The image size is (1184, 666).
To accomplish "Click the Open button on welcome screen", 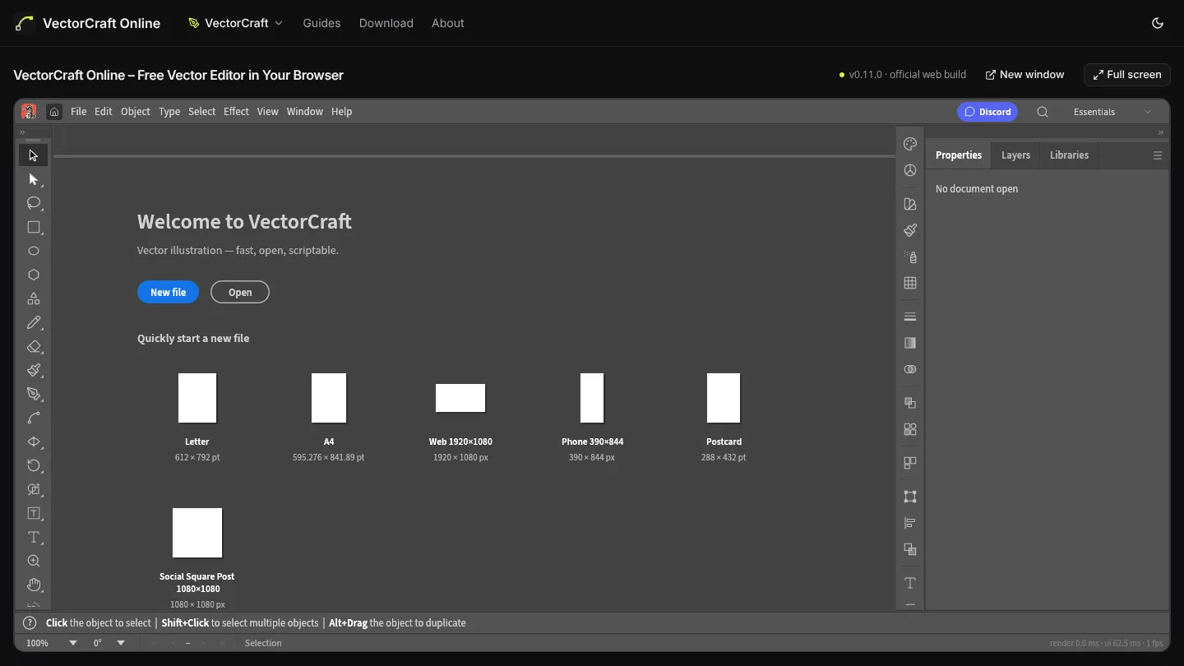I will (x=240, y=292).
